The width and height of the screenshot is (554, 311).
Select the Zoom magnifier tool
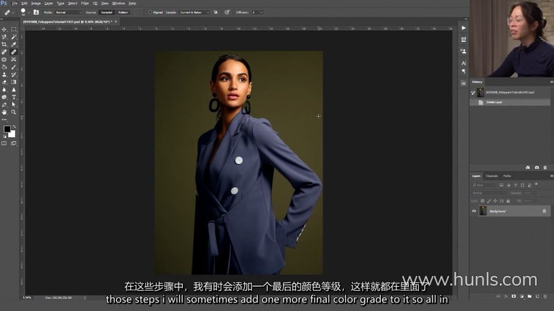(13, 112)
